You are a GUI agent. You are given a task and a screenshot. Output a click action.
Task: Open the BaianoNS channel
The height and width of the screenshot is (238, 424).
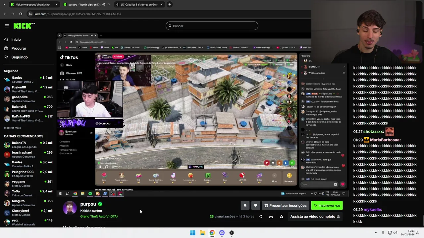[28, 109]
